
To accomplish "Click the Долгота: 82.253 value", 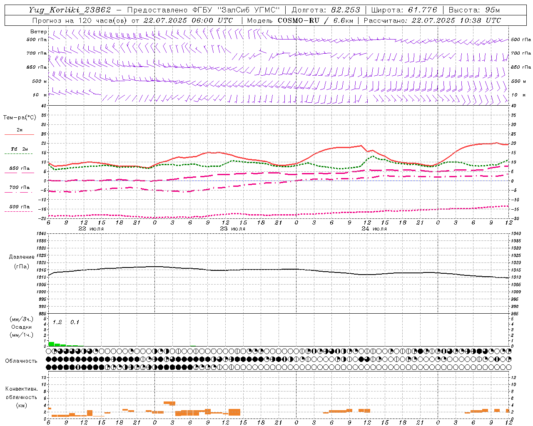I will [x=326, y=10].
